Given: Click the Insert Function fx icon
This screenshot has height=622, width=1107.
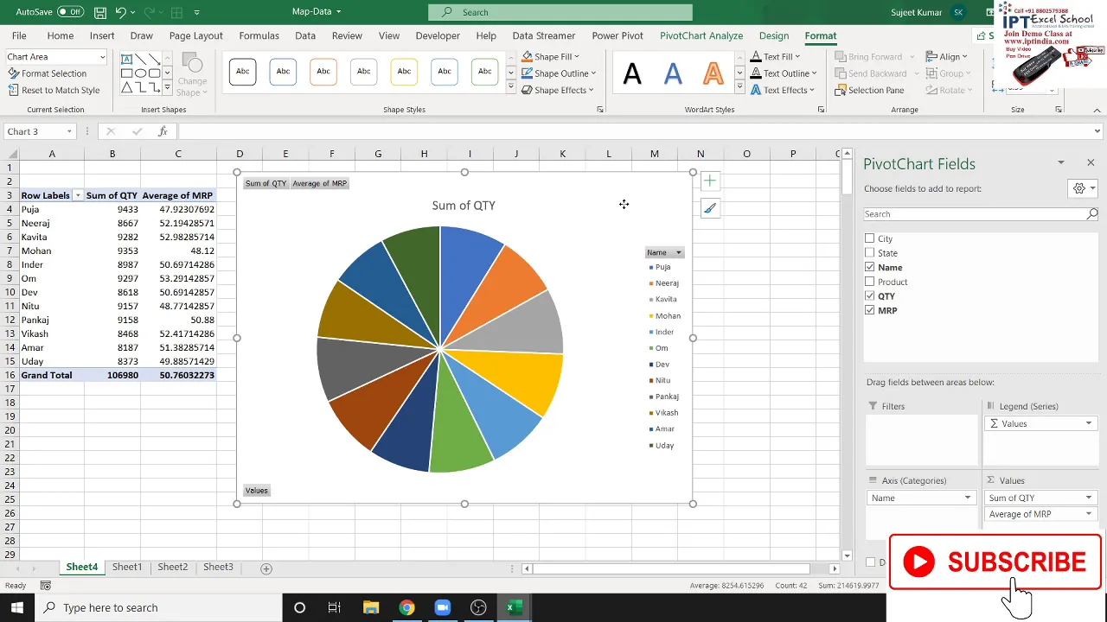Looking at the screenshot, I should [x=163, y=131].
